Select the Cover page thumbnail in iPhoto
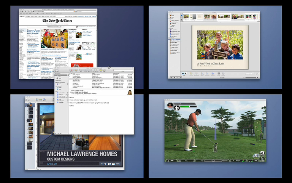This screenshot has height=183, width=292. (186, 17)
